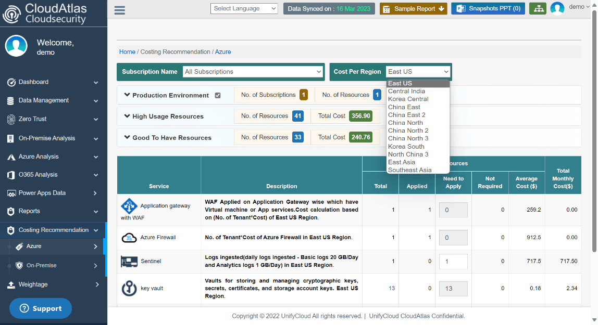598x325 pixels.
Task: Click the demo user avatar in header
Action: pyautogui.click(x=557, y=8)
